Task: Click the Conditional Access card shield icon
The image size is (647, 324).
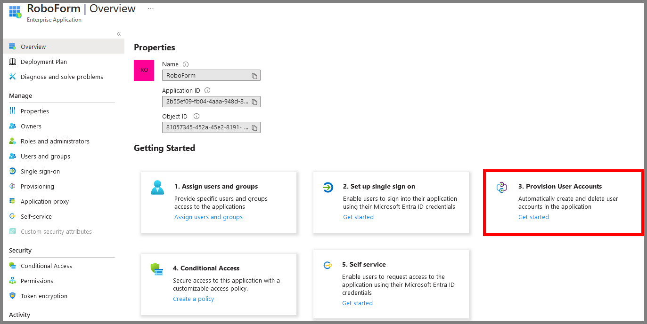Action: click(156, 269)
